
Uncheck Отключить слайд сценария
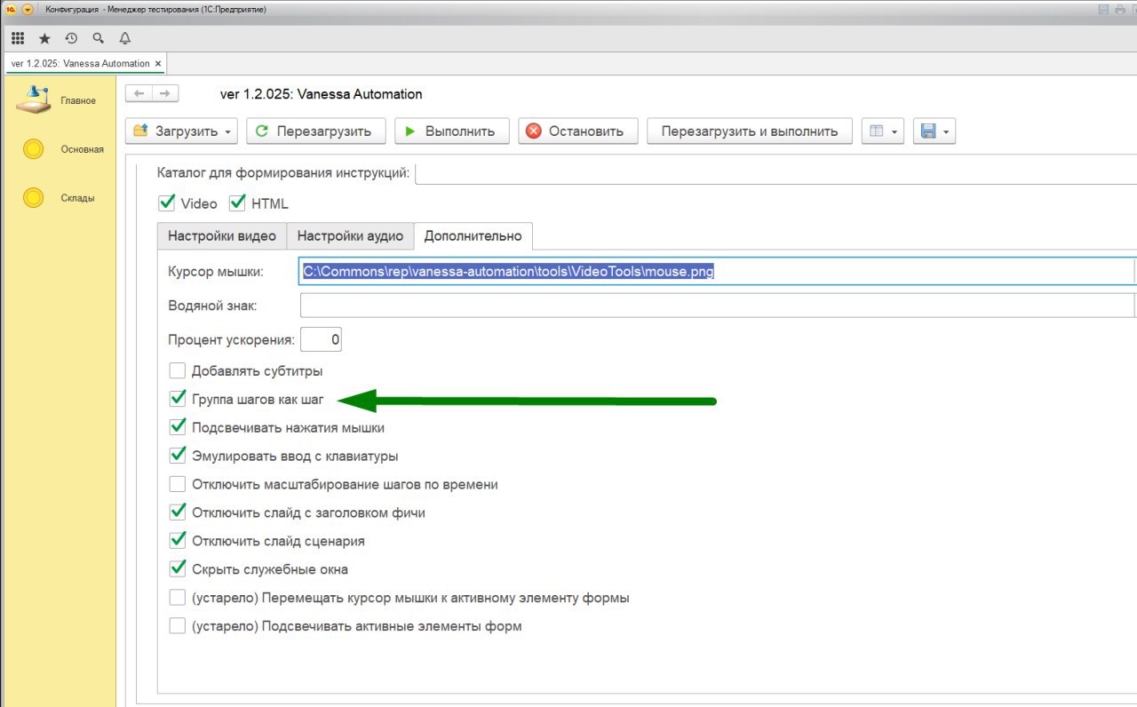(178, 541)
